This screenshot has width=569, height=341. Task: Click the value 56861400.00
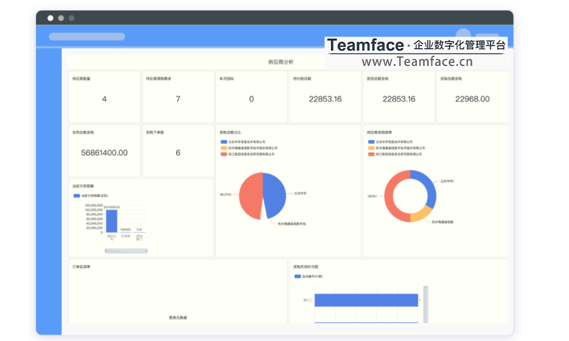pyautogui.click(x=104, y=153)
